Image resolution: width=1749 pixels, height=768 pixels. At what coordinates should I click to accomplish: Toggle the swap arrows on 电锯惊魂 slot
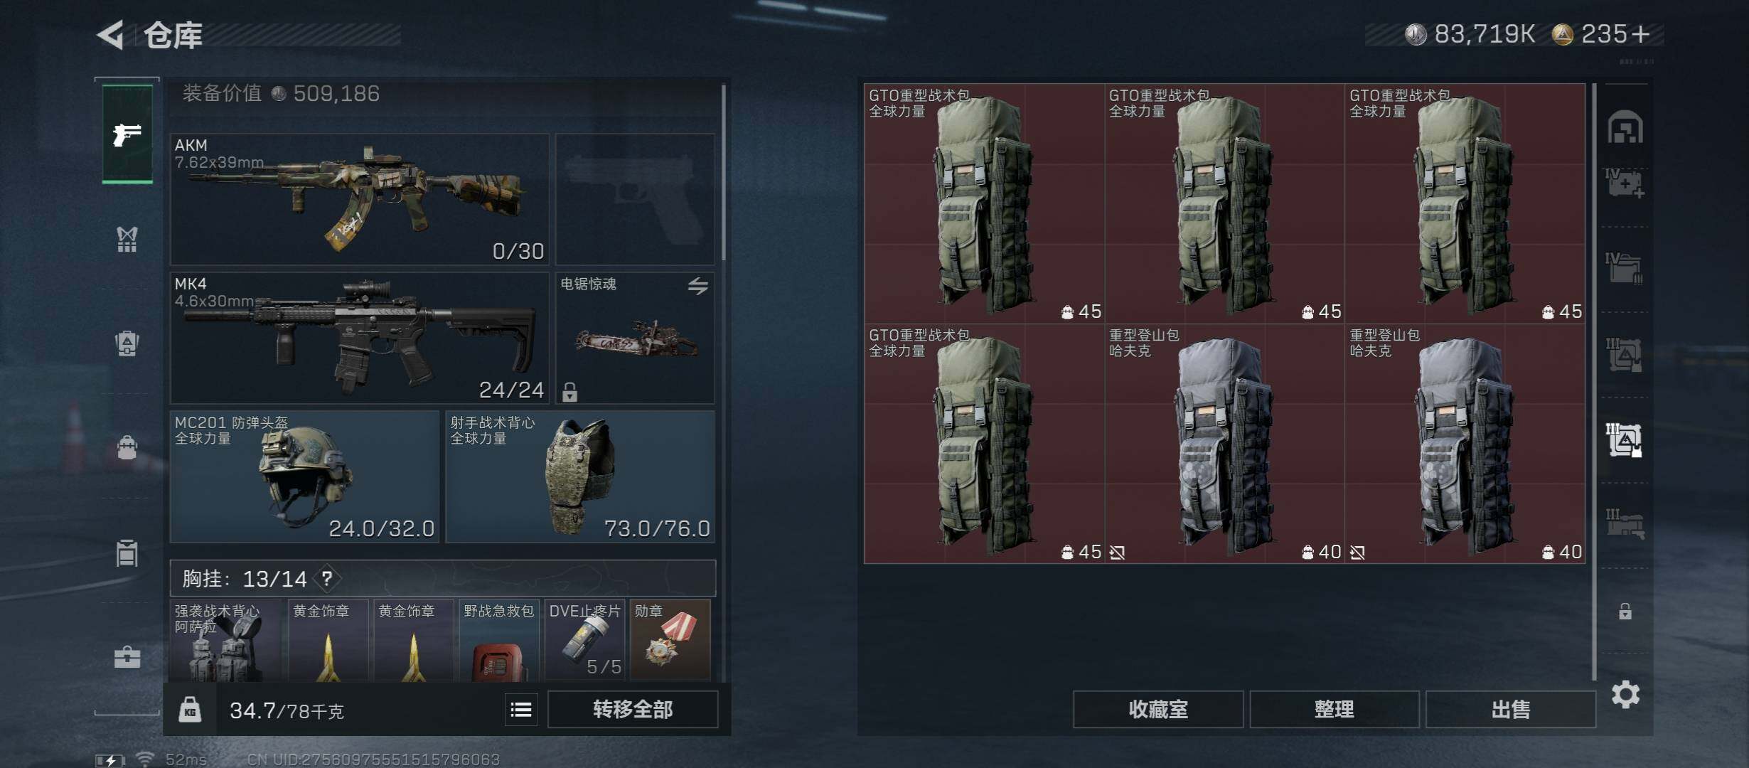(698, 286)
